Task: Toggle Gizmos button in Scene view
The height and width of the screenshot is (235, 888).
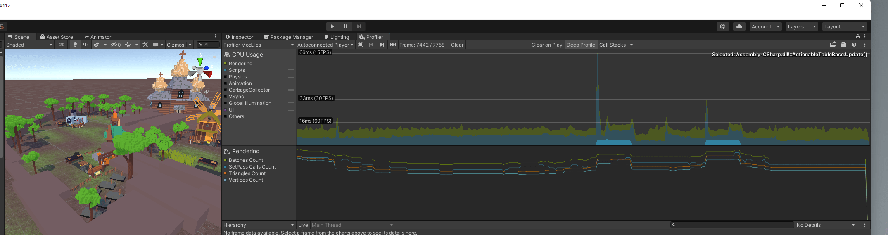Action: pos(176,45)
